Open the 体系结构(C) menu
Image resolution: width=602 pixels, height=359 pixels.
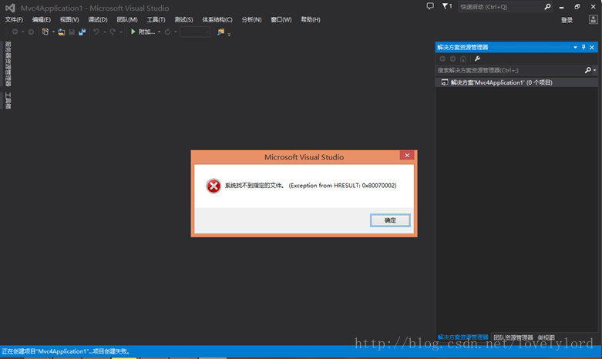(x=217, y=19)
